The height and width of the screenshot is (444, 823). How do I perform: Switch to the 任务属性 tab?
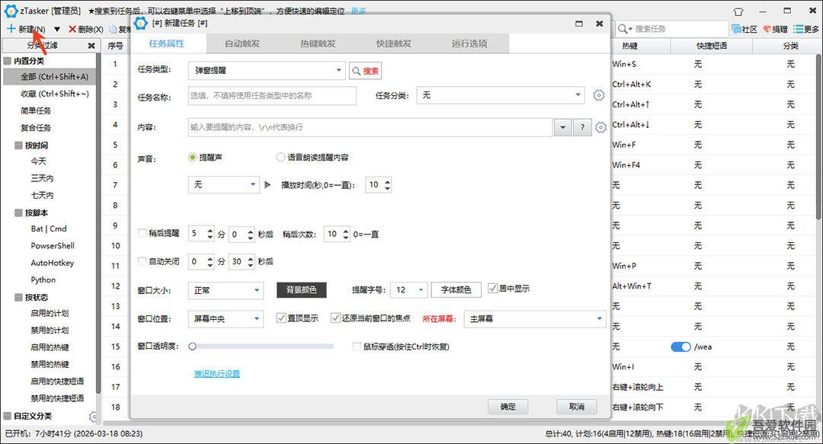click(167, 43)
